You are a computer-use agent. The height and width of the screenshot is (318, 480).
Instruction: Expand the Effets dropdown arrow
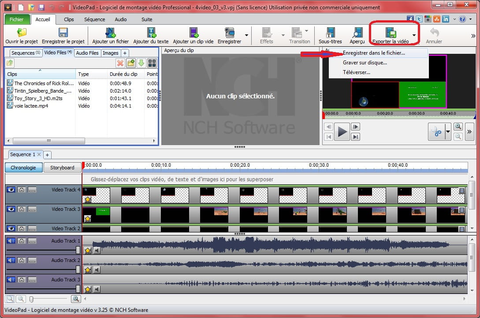(x=283, y=35)
